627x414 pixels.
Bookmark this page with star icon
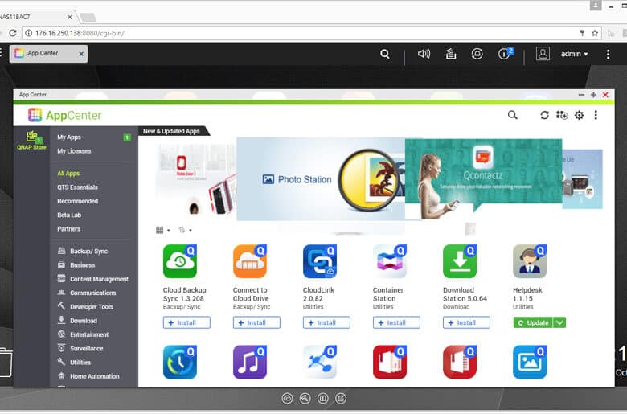pyautogui.click(x=595, y=33)
